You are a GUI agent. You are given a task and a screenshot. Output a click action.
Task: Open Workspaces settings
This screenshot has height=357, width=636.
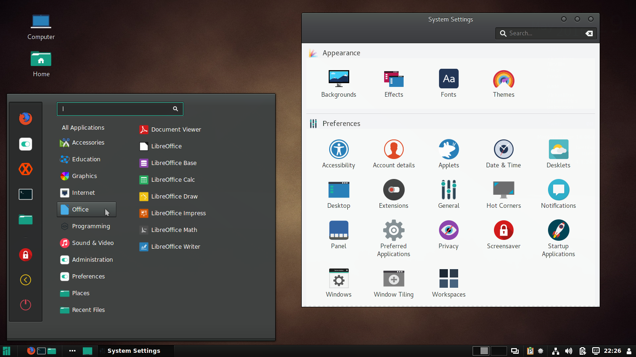coord(448,284)
